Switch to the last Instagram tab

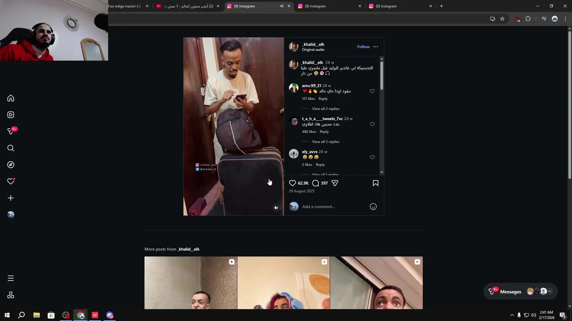[400, 6]
